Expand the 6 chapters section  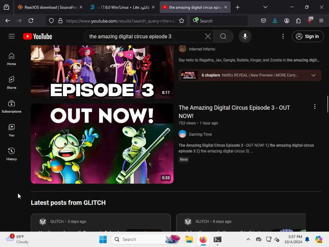(x=314, y=75)
